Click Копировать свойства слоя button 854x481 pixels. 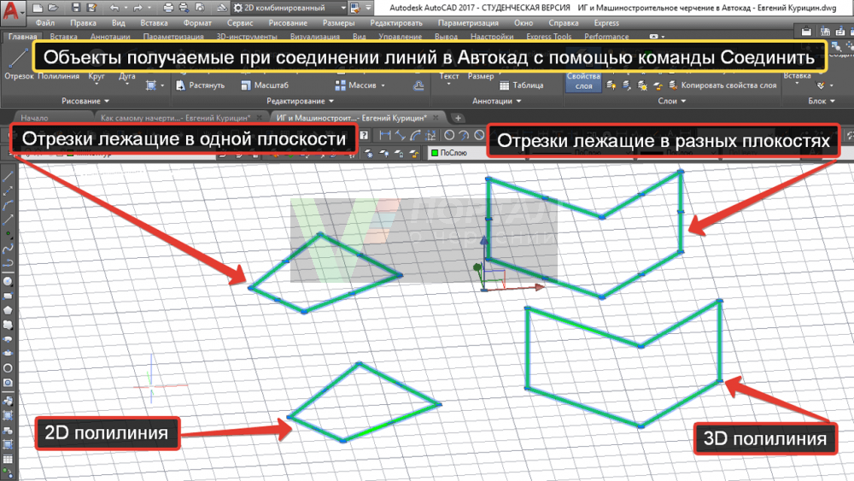tap(722, 85)
